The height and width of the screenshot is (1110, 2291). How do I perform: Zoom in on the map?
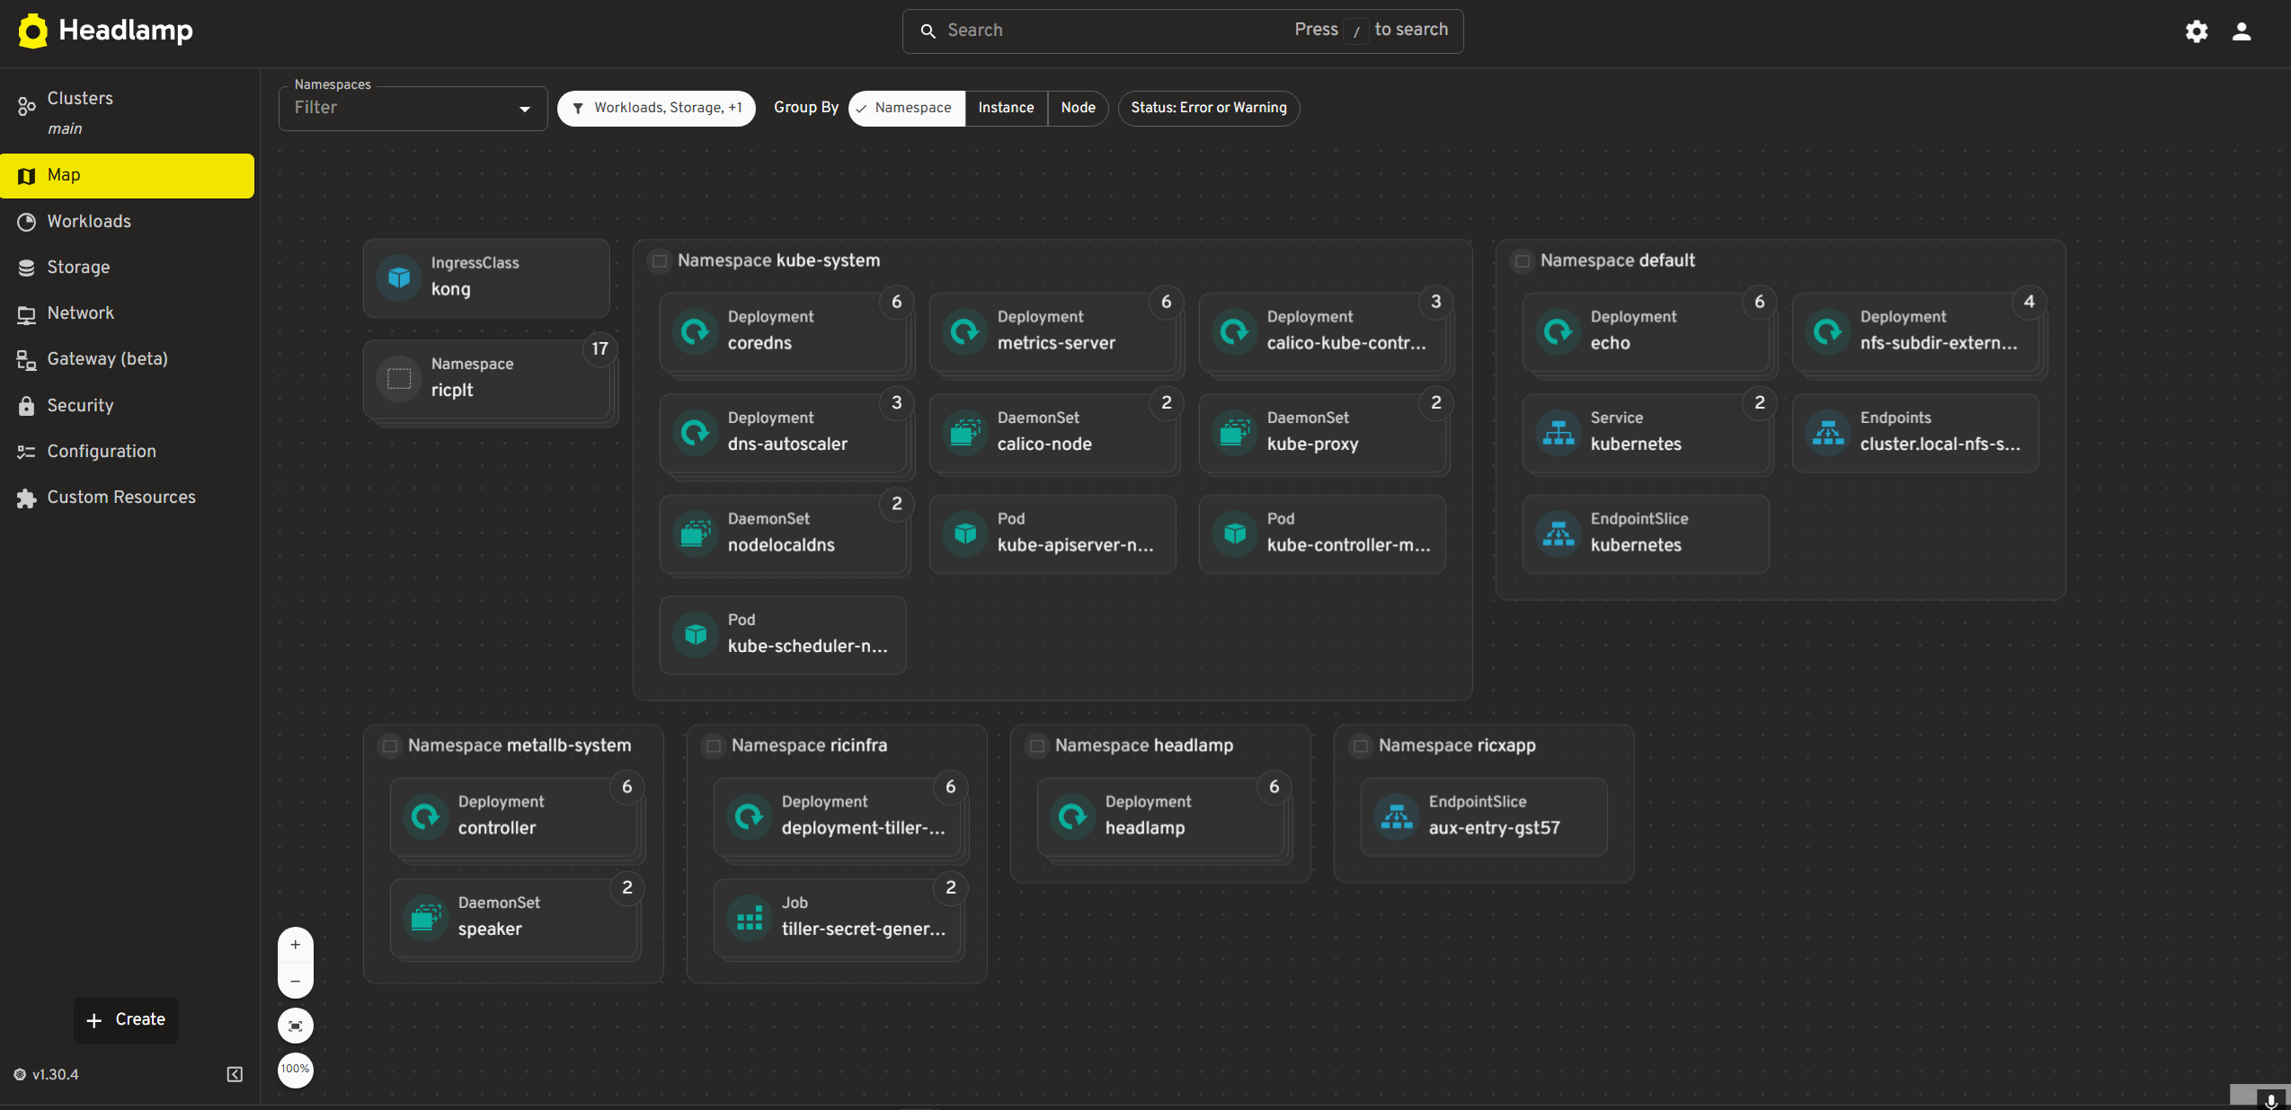(296, 945)
